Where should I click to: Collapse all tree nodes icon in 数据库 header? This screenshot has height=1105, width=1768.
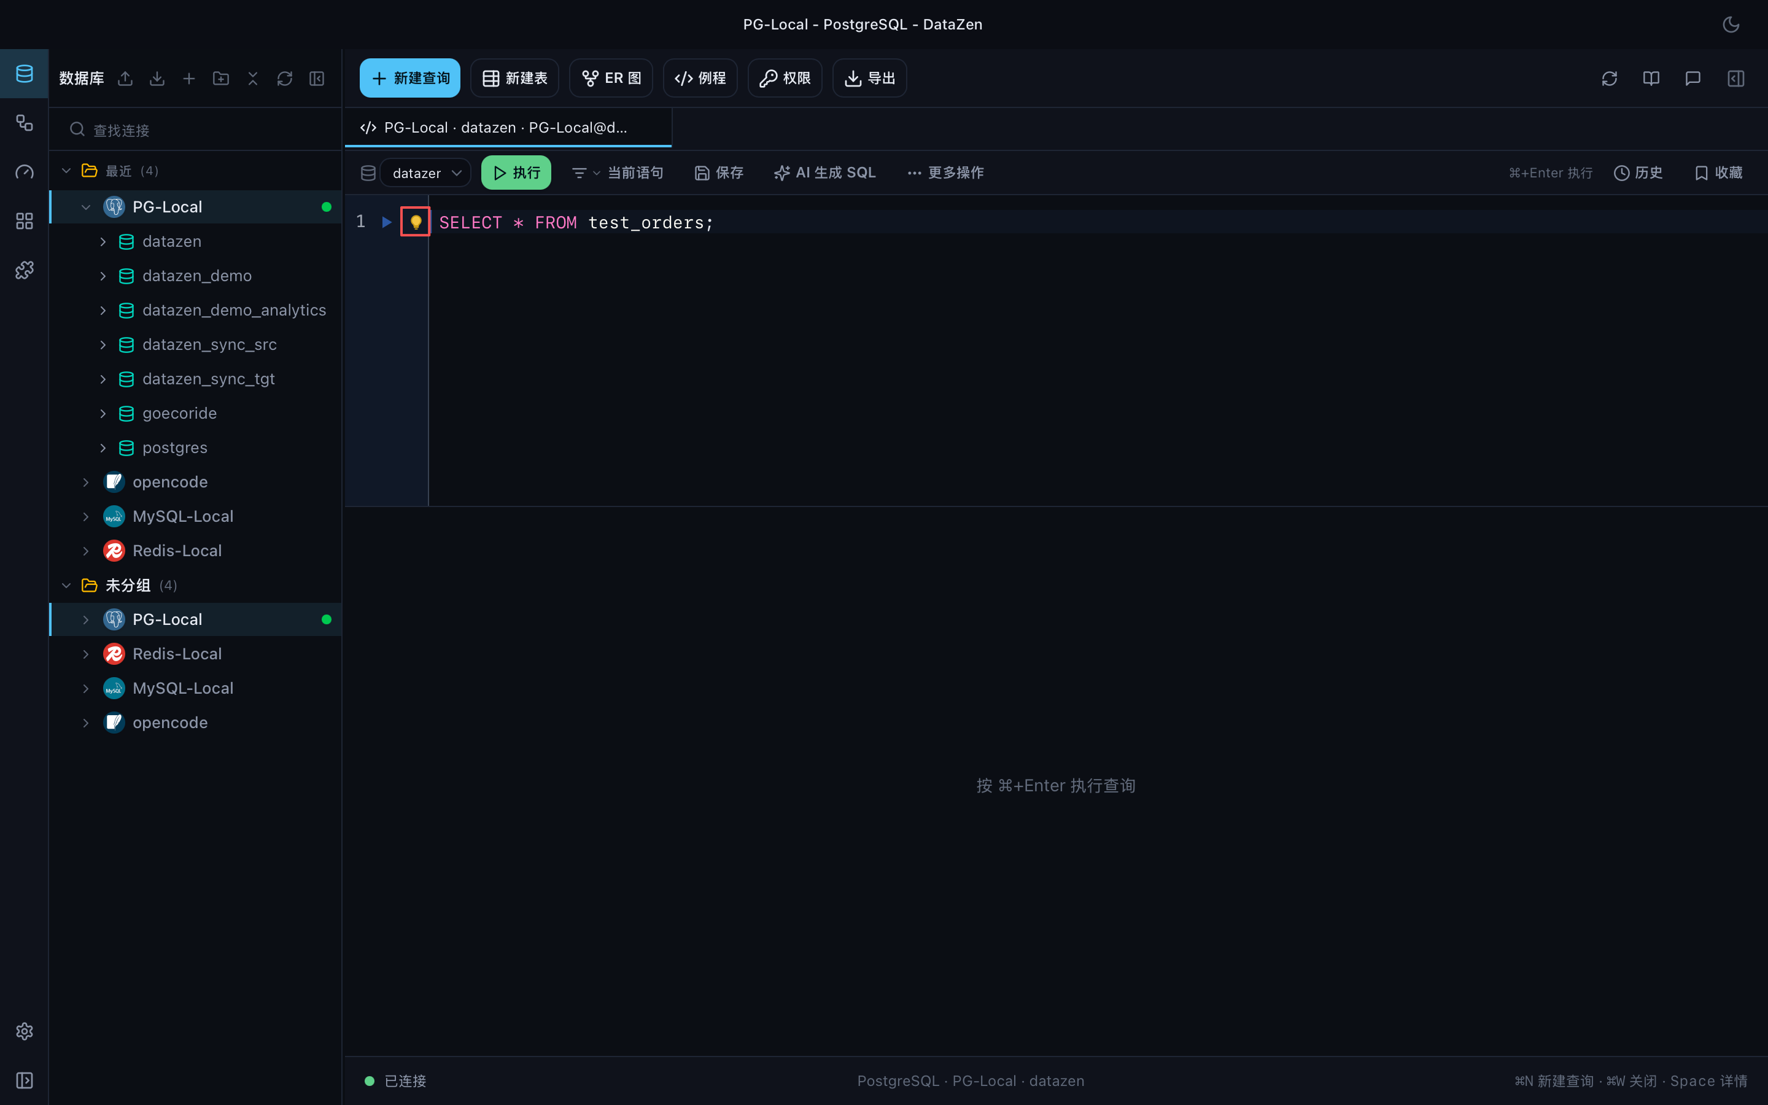point(253,78)
